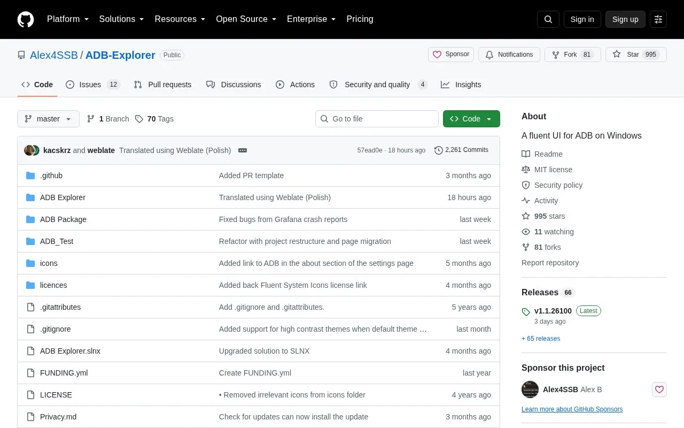This screenshot has width=684, height=428.
Task: Open the + 65 releases link
Action: 541,339
